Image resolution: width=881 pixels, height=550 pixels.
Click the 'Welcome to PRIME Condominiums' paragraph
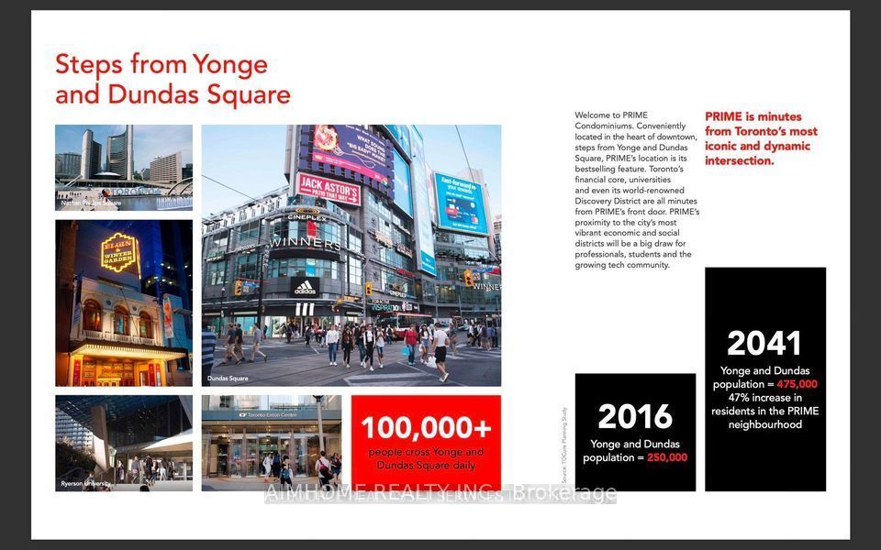click(x=637, y=190)
